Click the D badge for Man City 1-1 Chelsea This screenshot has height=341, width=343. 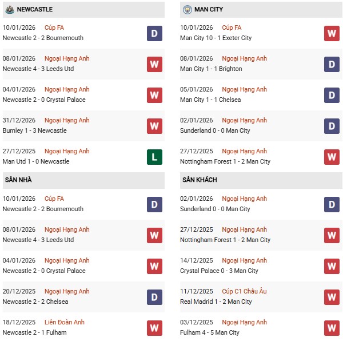pyautogui.click(x=332, y=94)
